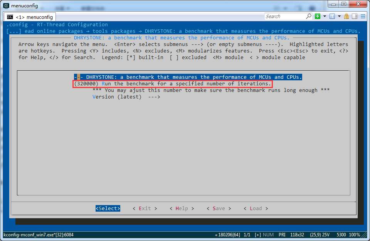The image size is (370, 241).
Task: Open the new console dropdown arrow
Action: (x=325, y=16)
